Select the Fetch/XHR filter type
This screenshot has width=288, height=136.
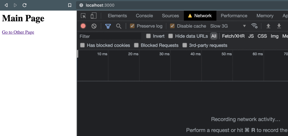tap(233, 36)
